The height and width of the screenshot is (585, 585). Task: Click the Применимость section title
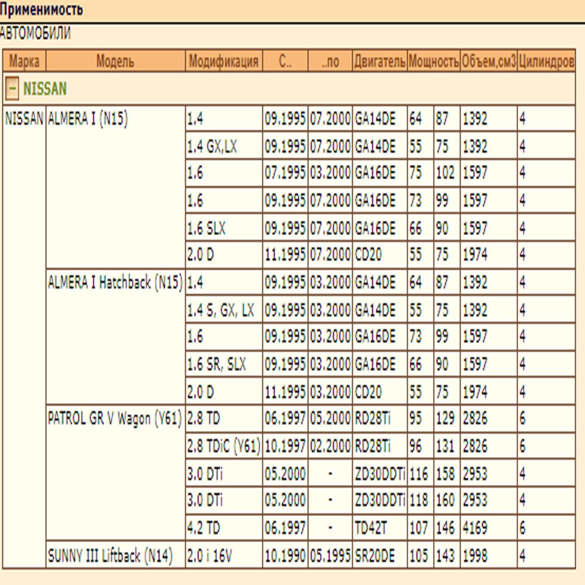[41, 9]
